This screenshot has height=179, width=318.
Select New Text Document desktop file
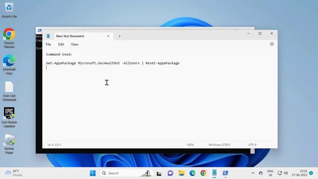pos(9,91)
